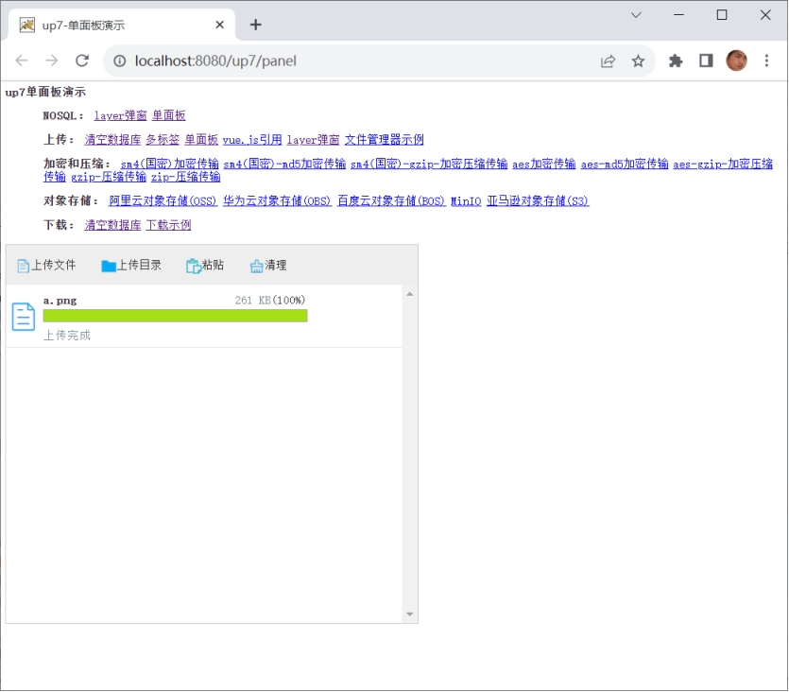The image size is (789, 692).
Task: Click the localhost:8080/up7/panel address field
Action: 352,61
